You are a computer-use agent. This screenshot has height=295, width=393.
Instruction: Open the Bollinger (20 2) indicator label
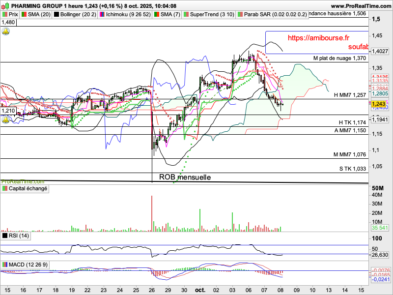click(x=75, y=14)
